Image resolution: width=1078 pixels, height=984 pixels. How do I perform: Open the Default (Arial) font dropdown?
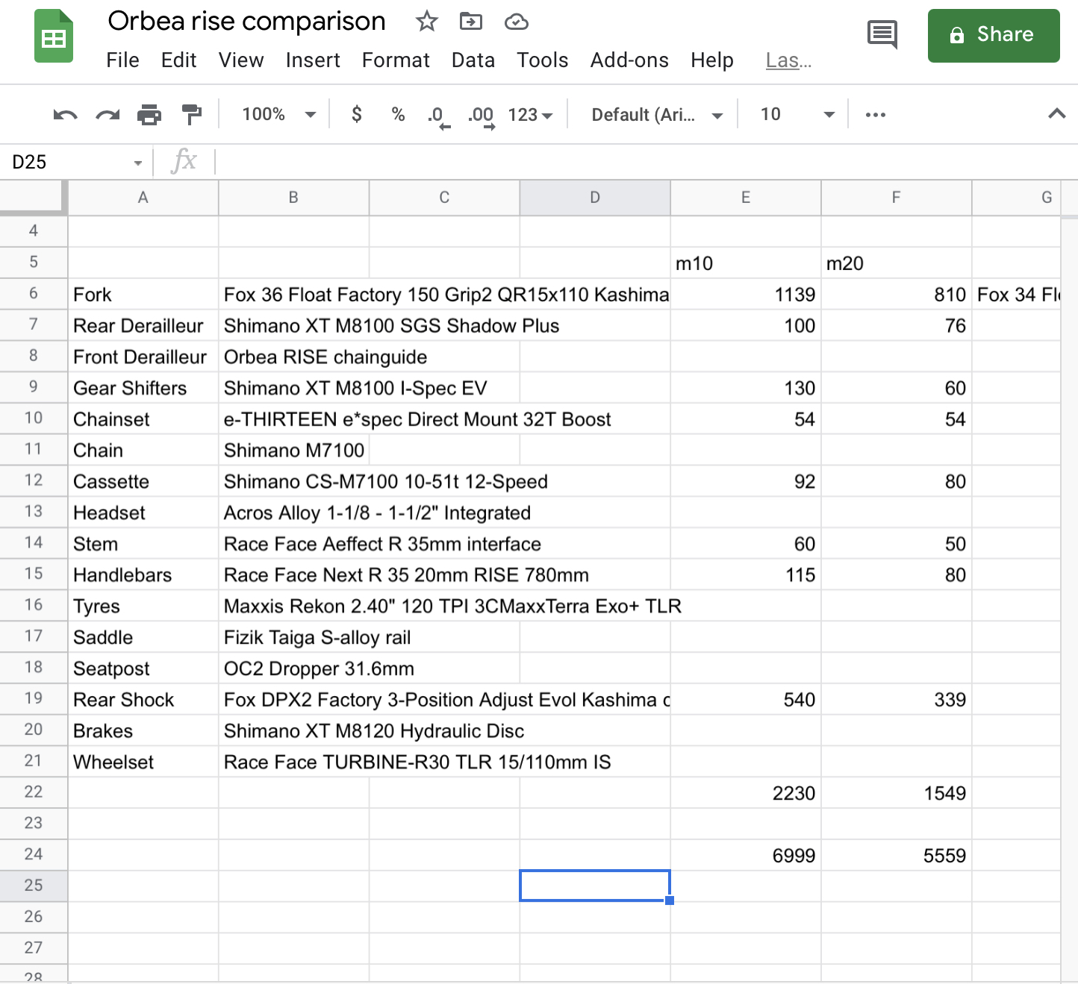click(657, 115)
